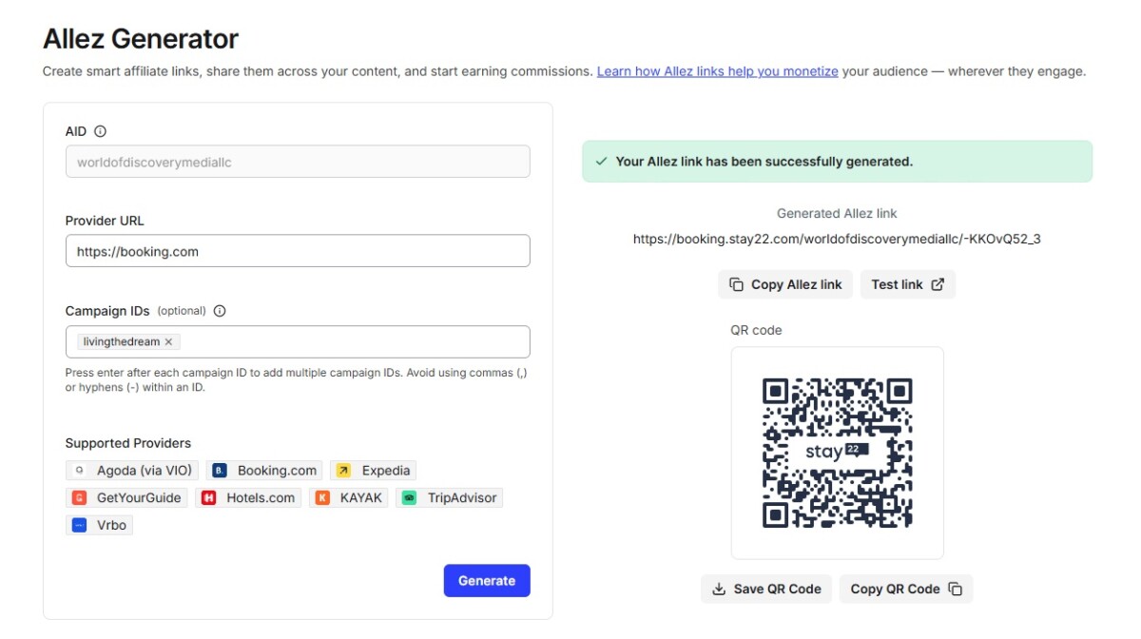Click the Booking.com provider icon
The image size is (1141, 639).
[220, 471]
